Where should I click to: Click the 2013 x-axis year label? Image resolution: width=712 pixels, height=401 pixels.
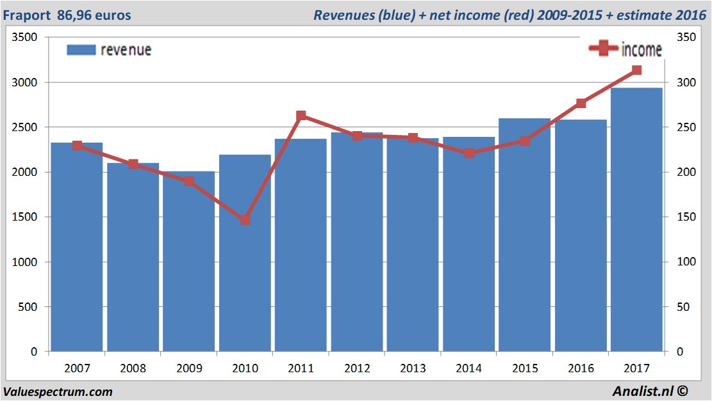click(x=413, y=368)
